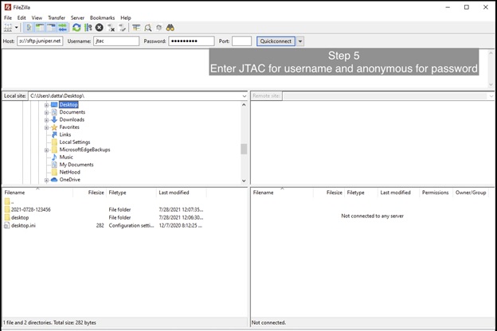Viewport: 497px width, 331px height.
Task: Select Documents folder in local tree
Action: 72,112
